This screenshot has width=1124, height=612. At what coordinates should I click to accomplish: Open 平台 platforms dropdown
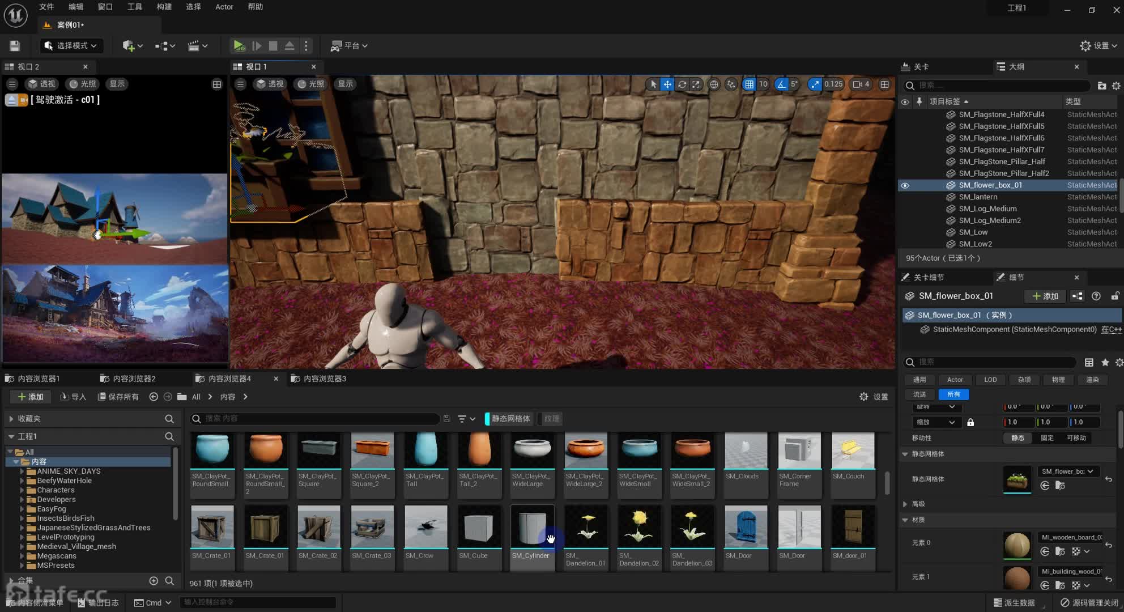(x=349, y=46)
